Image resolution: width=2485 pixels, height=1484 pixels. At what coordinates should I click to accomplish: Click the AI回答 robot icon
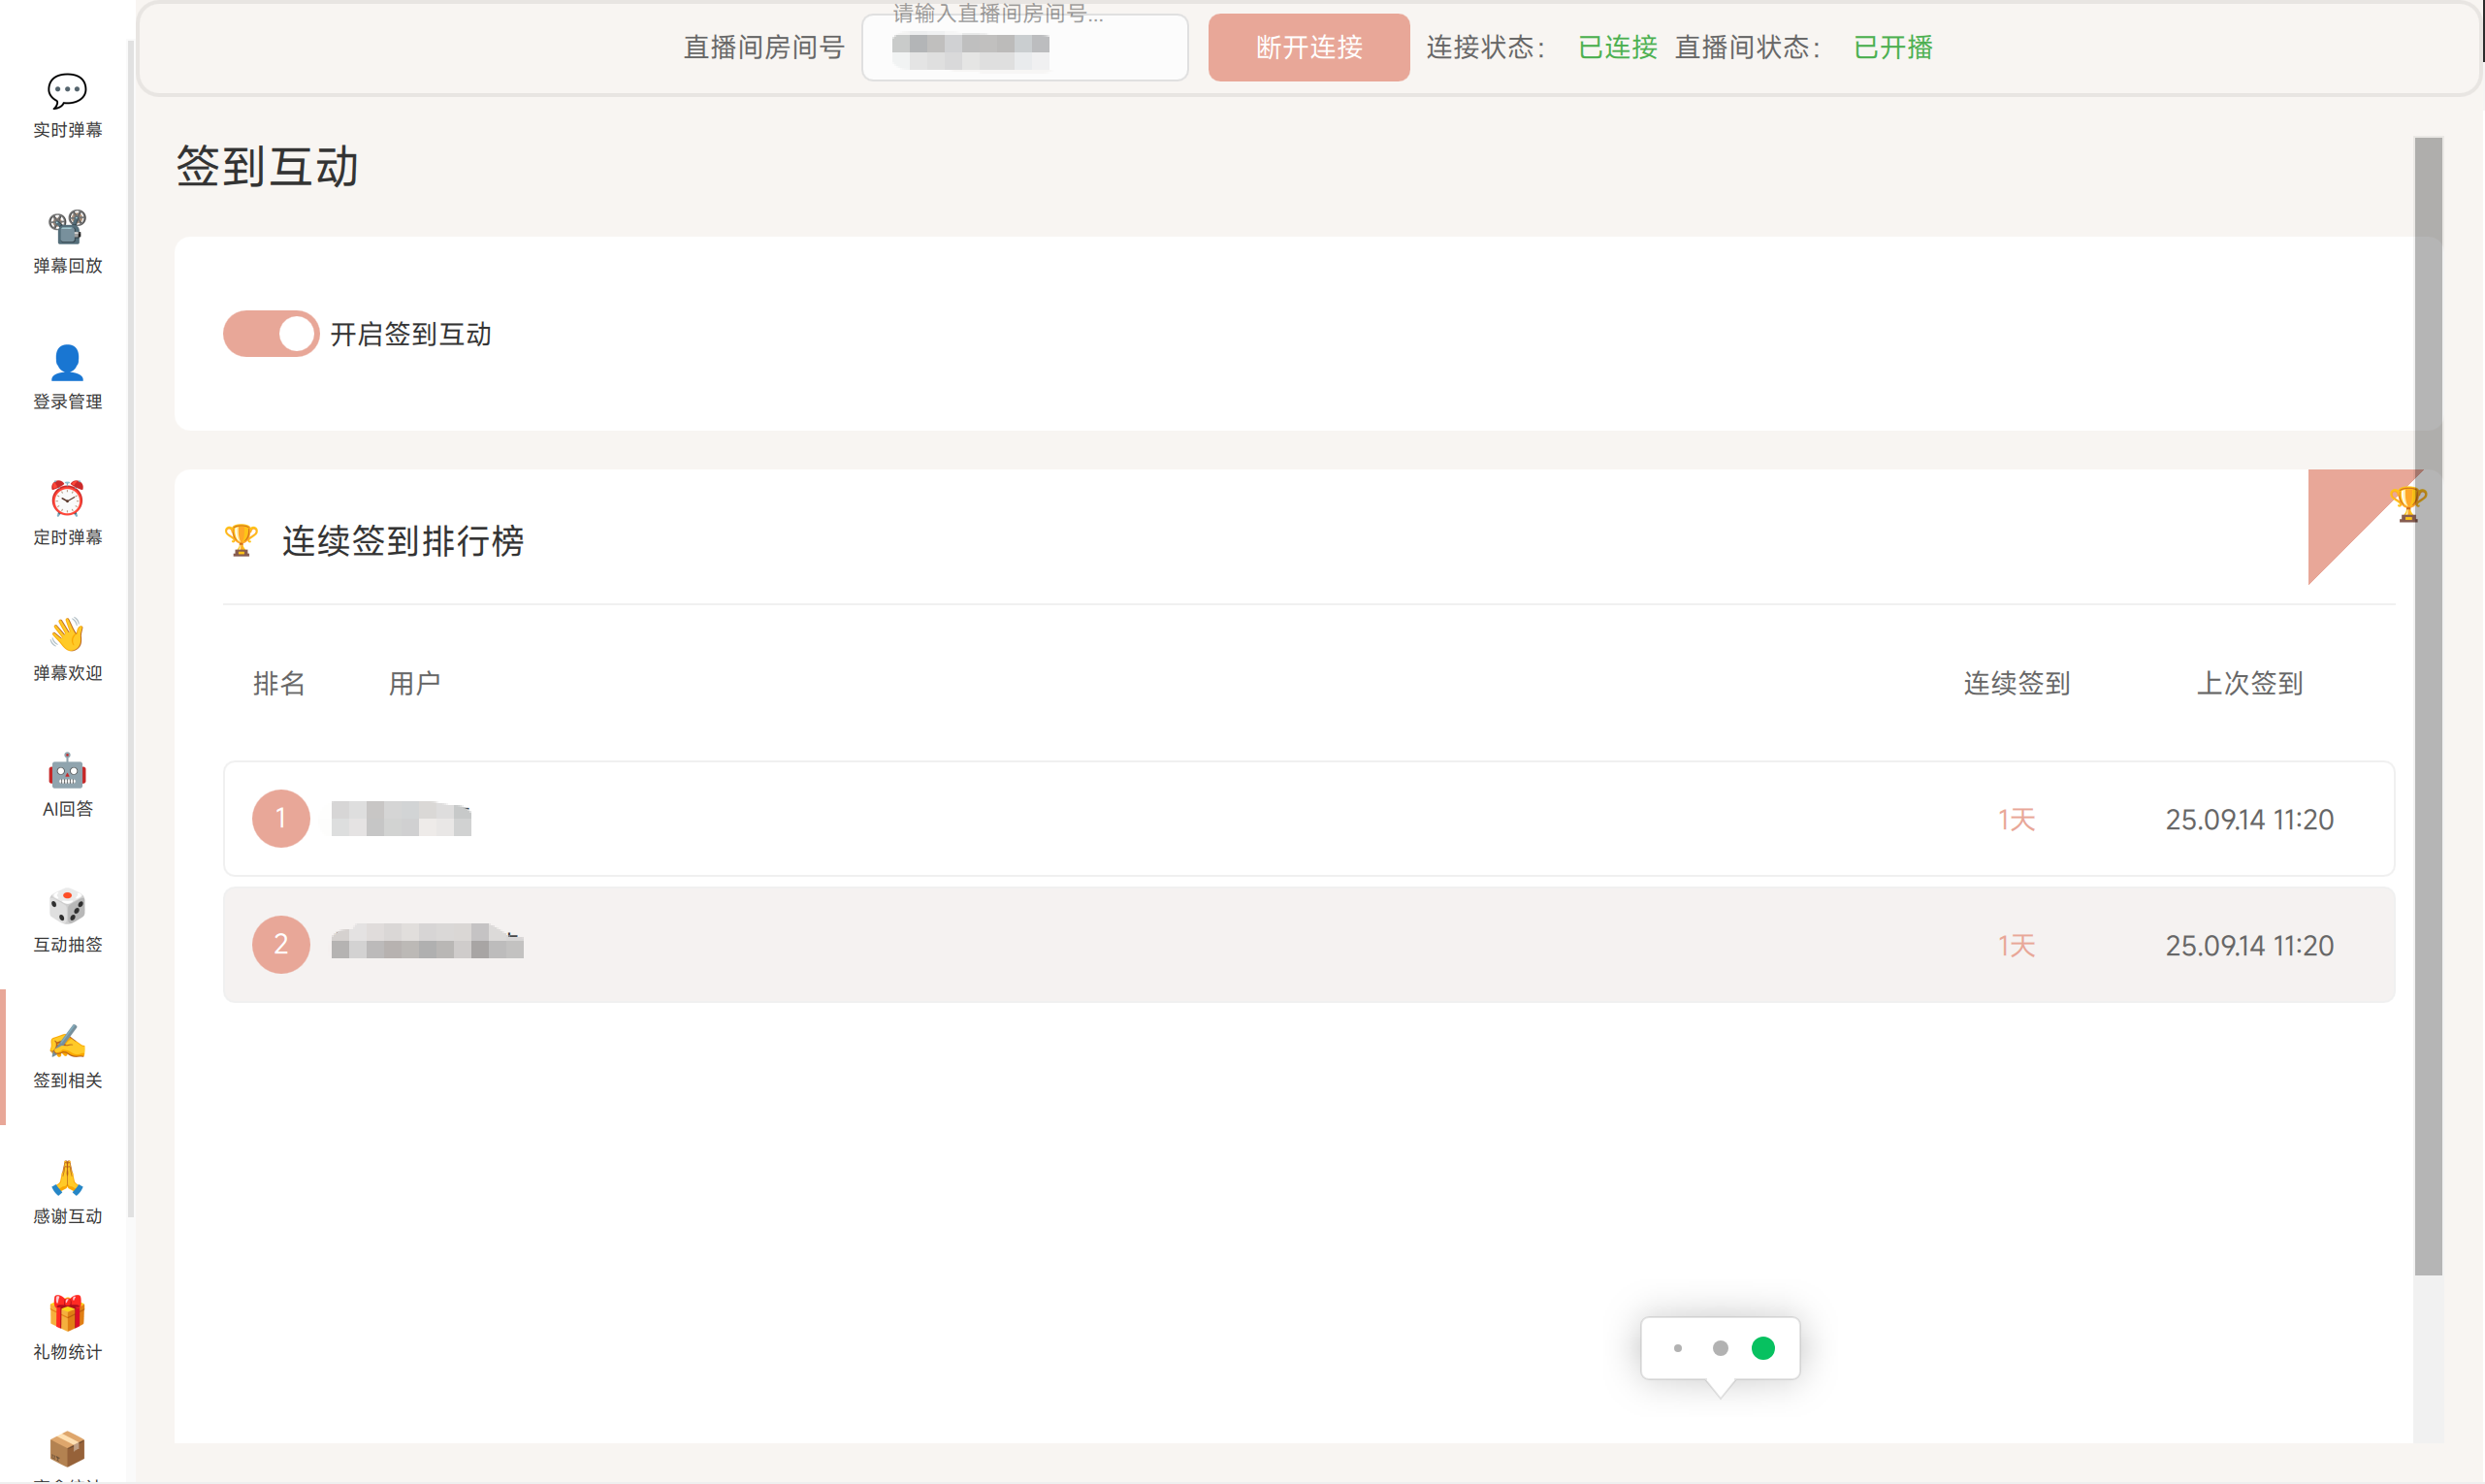pos(67,771)
